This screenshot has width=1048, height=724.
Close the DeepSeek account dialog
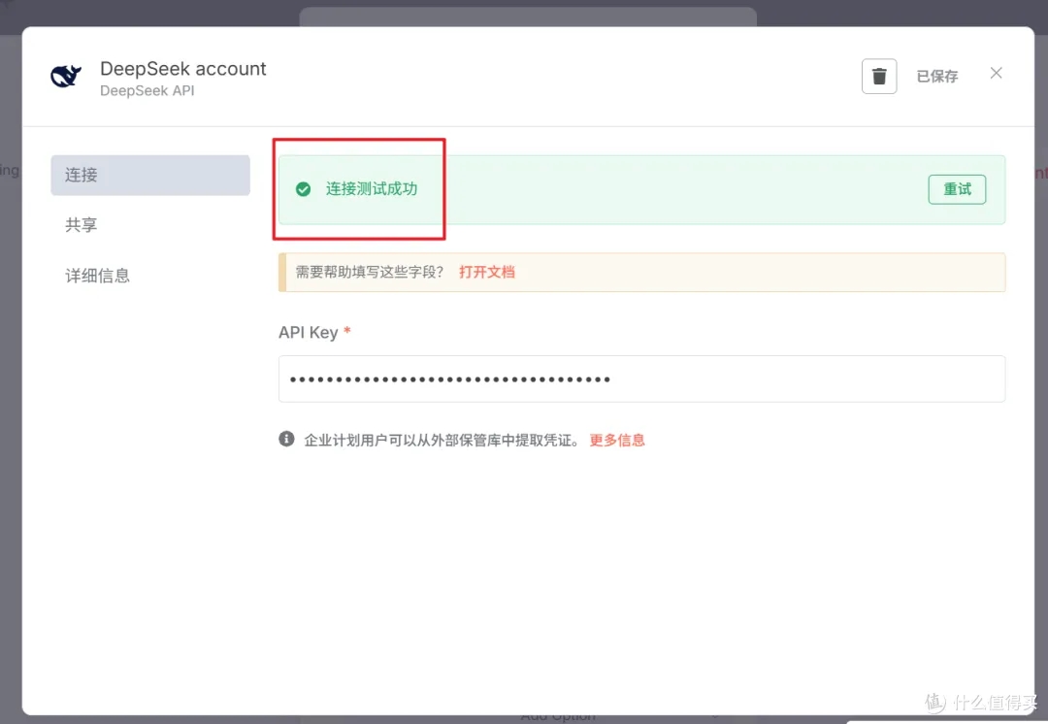click(x=996, y=73)
